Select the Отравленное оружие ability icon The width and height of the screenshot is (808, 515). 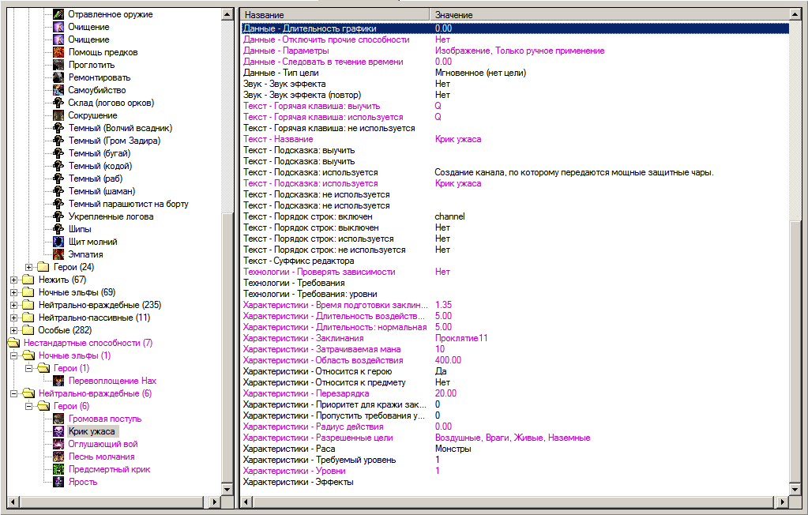[58, 14]
